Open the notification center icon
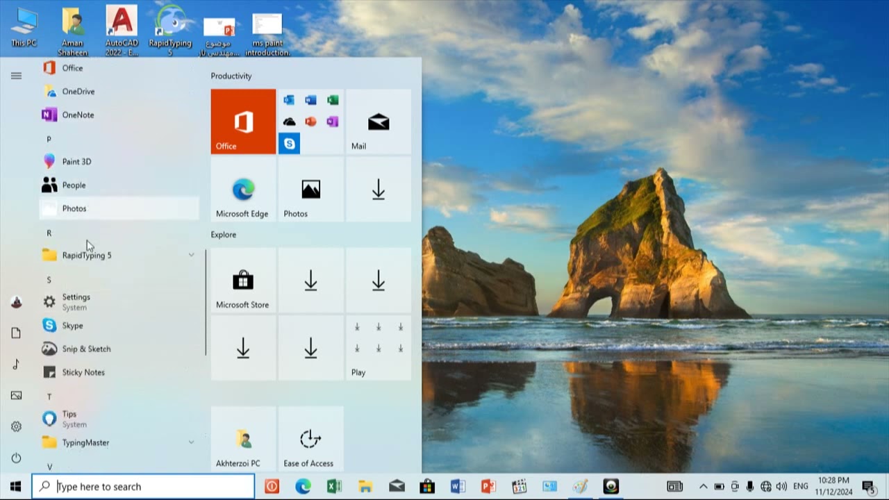 point(868,487)
